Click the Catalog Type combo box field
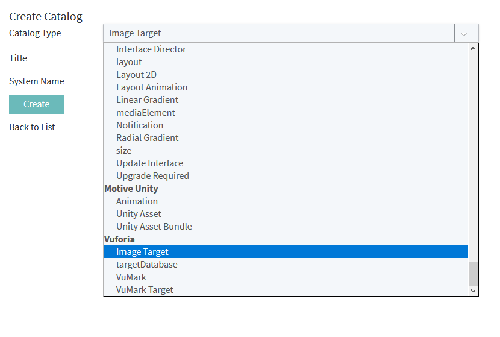Screen dimensions: 500x337 pyautogui.click(x=278, y=33)
